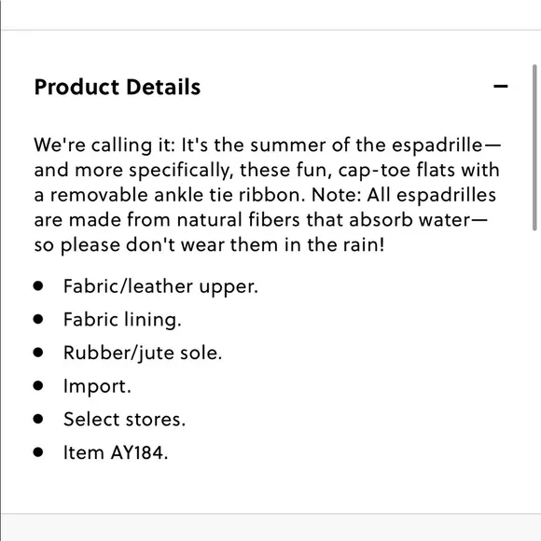Image resolution: width=541 pixels, height=541 pixels.
Task: Click the 'Fabric/leather upper.' bullet text
Action: click(160, 286)
